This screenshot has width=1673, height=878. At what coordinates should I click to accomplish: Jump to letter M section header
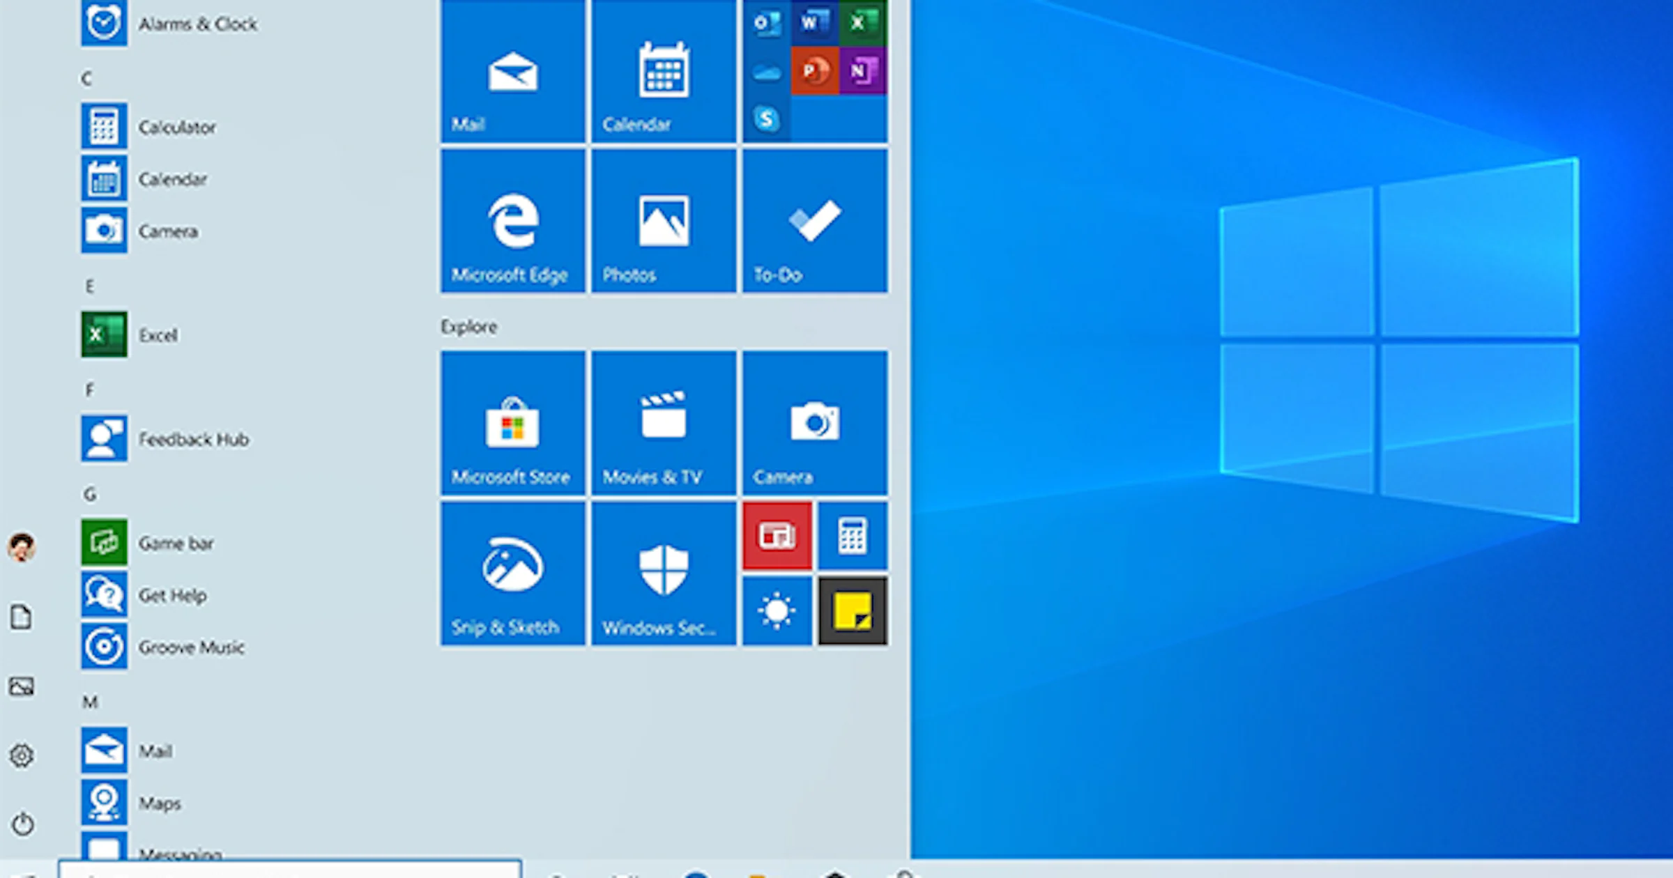point(90,702)
